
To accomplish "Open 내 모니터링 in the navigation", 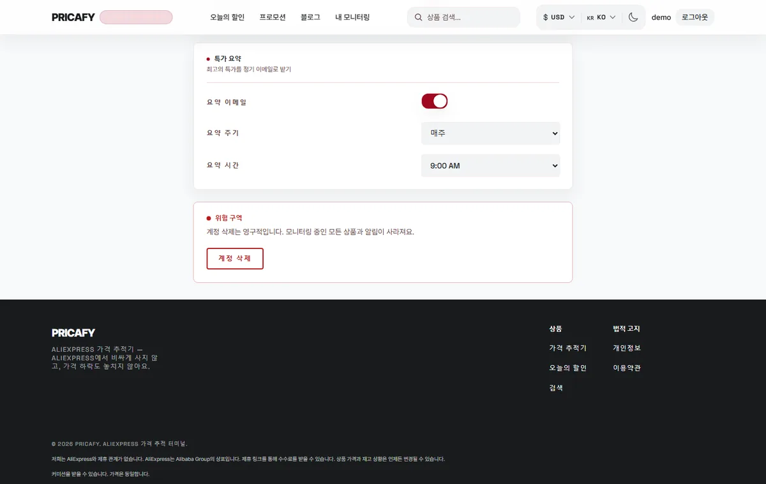I will [352, 17].
